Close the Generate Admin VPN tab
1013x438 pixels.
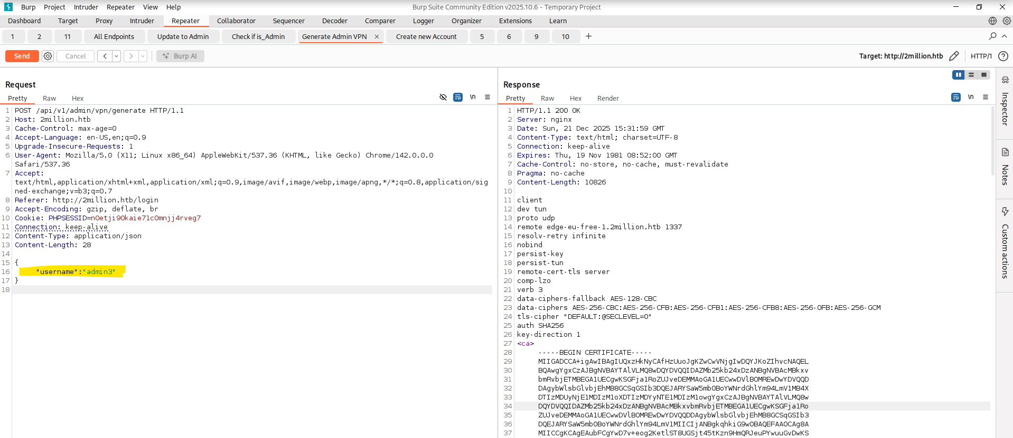pos(377,36)
